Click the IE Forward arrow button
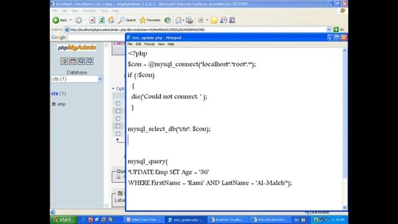398x224 pixels. pos(78,20)
